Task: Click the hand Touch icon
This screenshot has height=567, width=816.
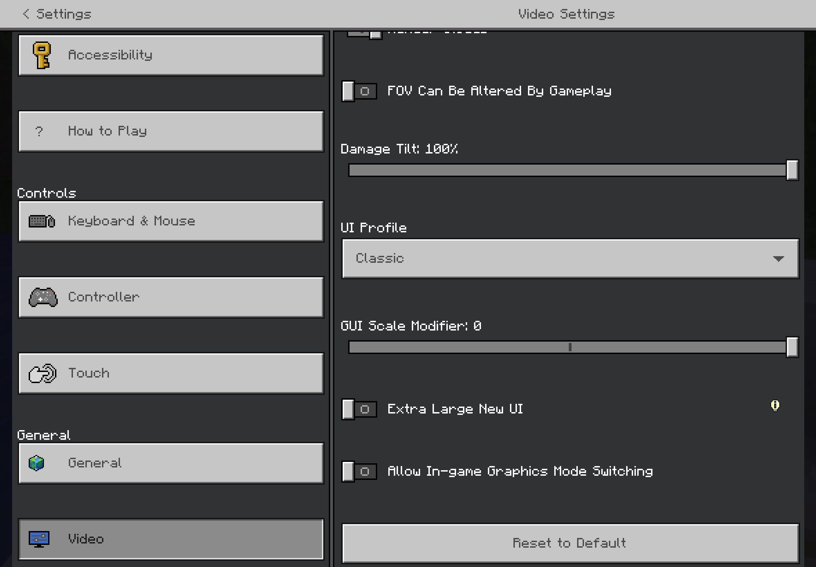Action: (42, 373)
